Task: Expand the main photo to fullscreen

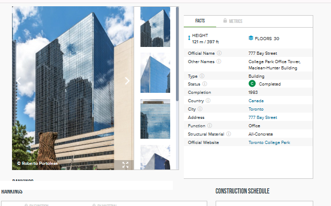Action: [x=125, y=165]
